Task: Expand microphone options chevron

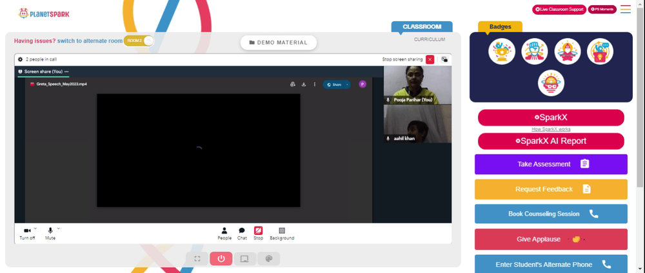Action: click(59, 228)
